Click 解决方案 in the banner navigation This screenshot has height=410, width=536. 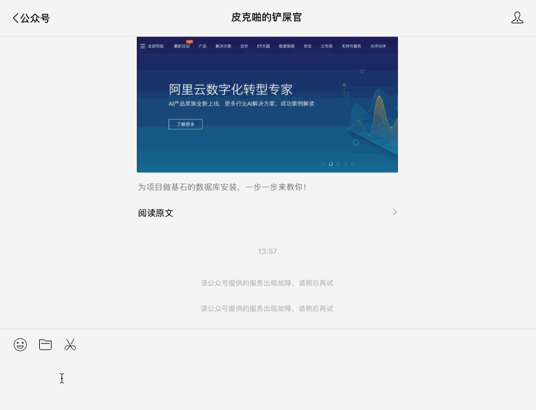click(x=223, y=46)
